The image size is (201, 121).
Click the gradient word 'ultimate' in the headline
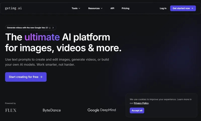42,37
